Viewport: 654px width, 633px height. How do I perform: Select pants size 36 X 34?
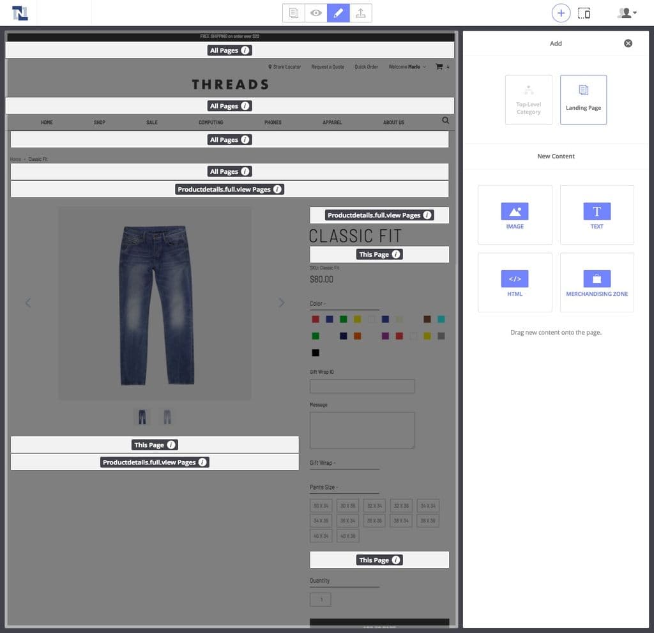click(x=347, y=521)
